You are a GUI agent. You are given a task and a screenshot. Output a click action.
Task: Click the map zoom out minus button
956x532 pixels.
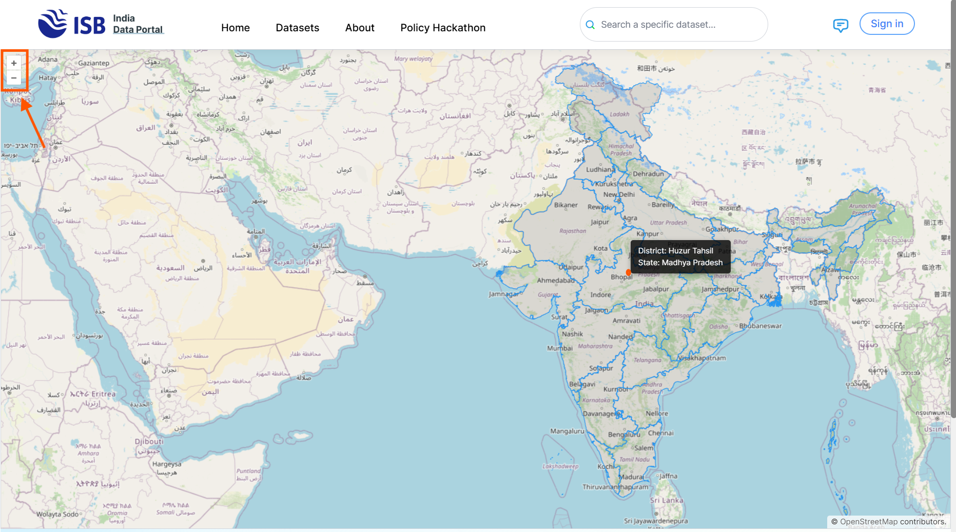tap(14, 78)
